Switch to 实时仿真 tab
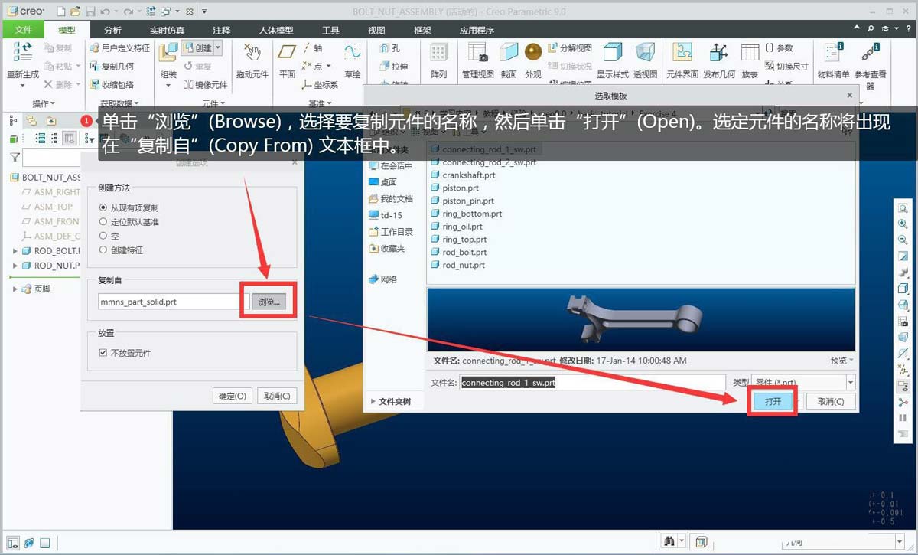This screenshot has width=918, height=555. tap(167, 30)
